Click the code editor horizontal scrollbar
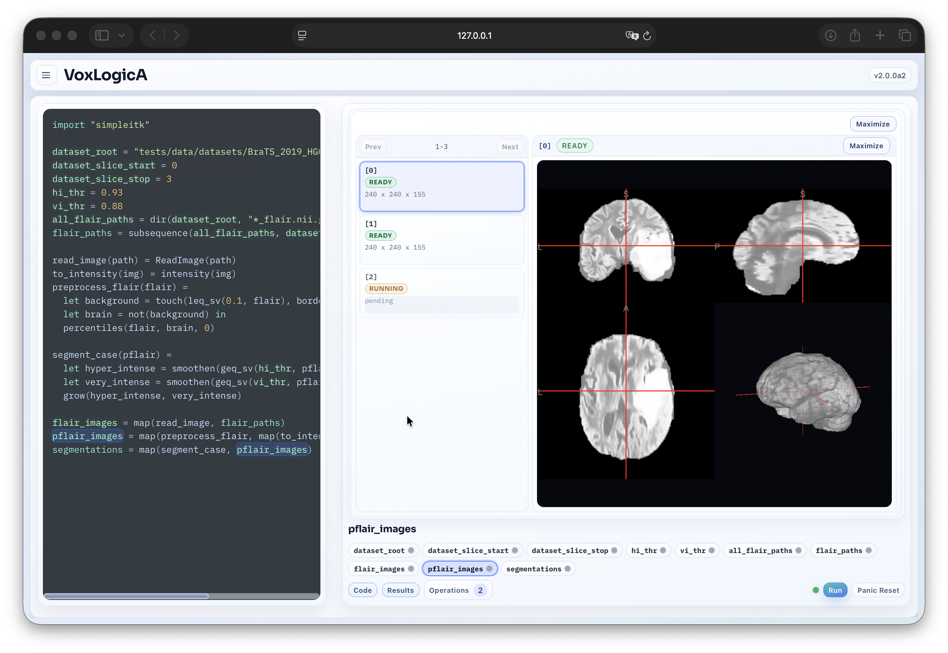 click(x=127, y=596)
